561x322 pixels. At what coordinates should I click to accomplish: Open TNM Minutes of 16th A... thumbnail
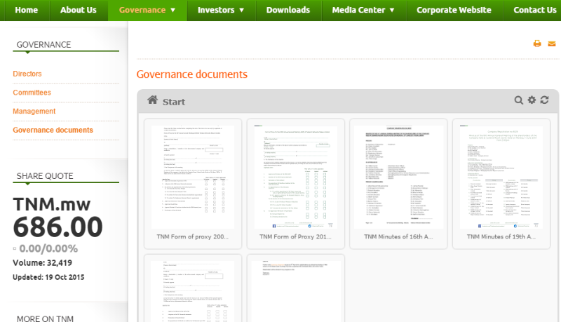pyautogui.click(x=398, y=177)
